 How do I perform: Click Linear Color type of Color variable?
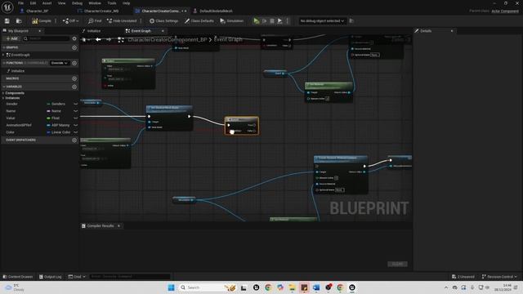pos(58,132)
